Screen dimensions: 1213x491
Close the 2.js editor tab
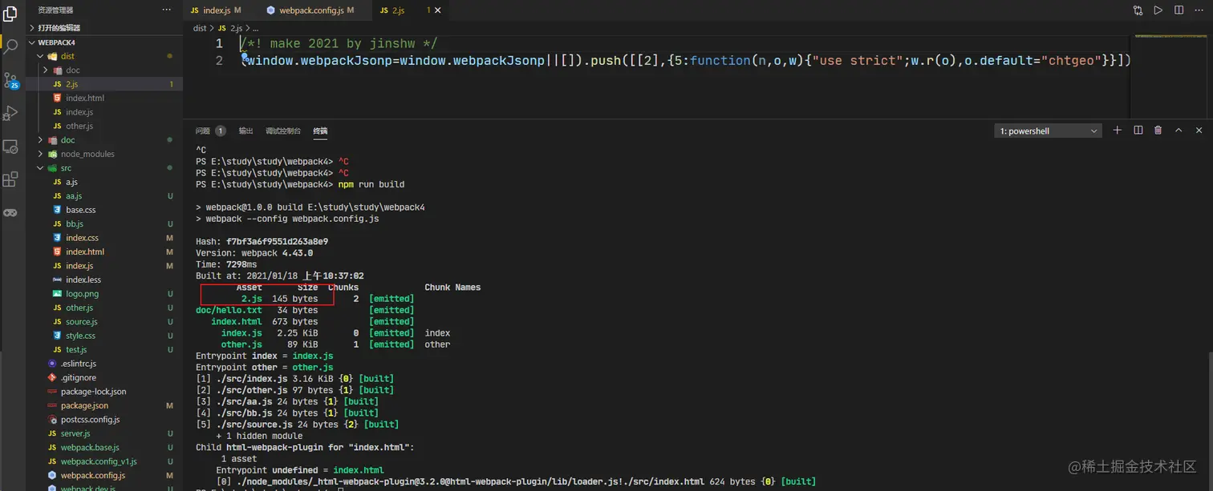coord(438,10)
